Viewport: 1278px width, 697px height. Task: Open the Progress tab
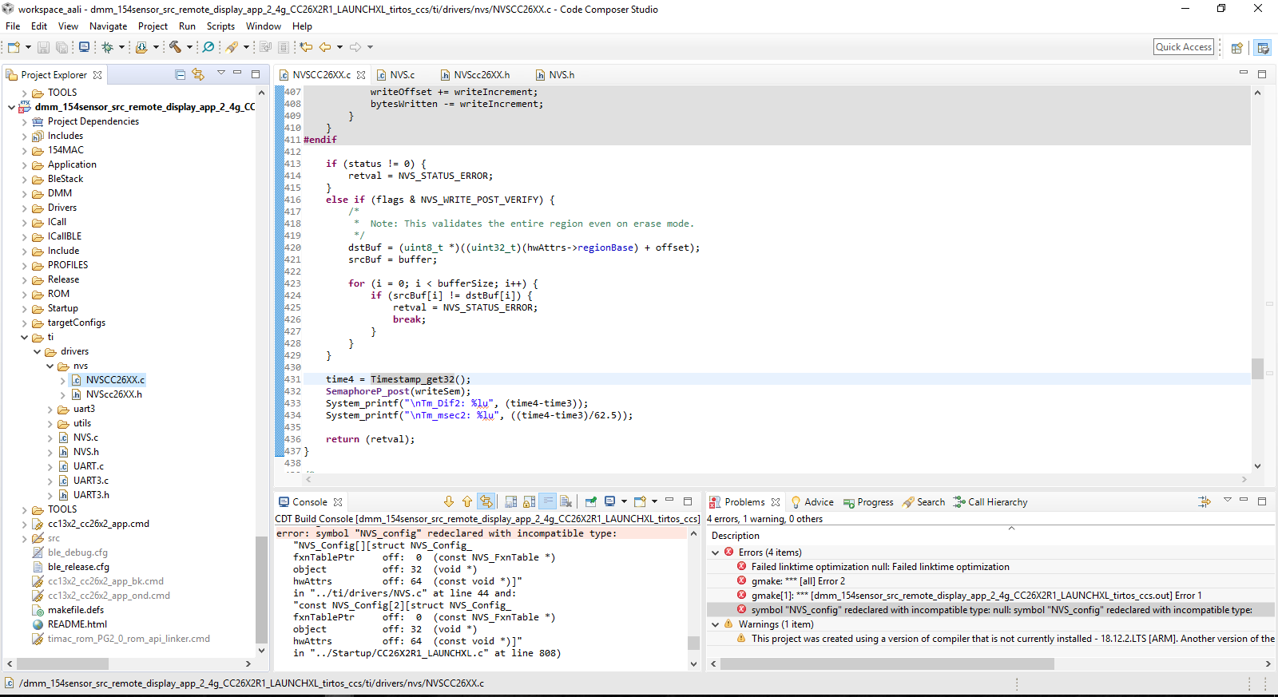pyautogui.click(x=868, y=502)
